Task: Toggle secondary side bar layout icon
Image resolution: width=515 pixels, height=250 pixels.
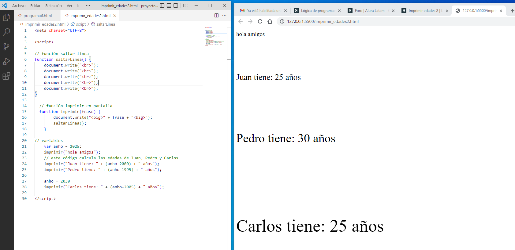Action: tap(176, 5)
